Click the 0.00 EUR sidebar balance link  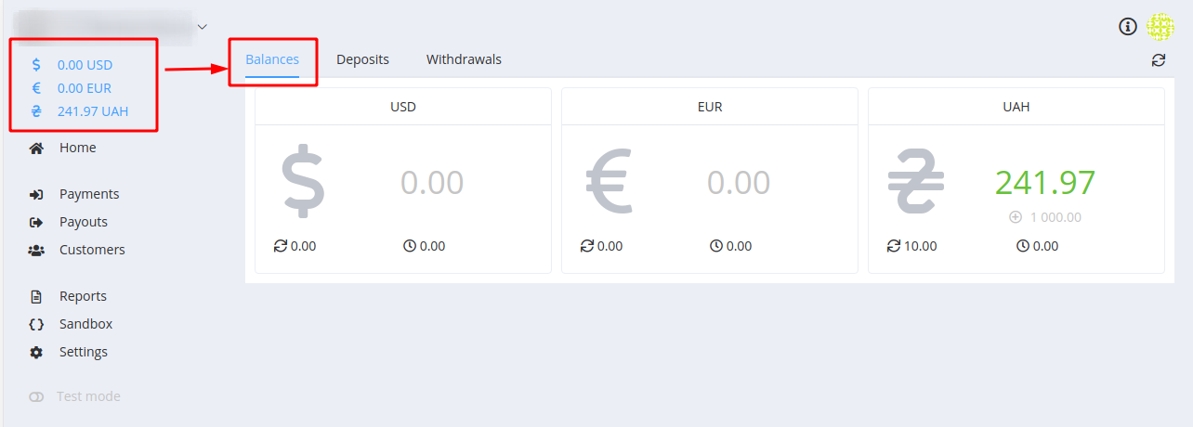[x=85, y=88]
